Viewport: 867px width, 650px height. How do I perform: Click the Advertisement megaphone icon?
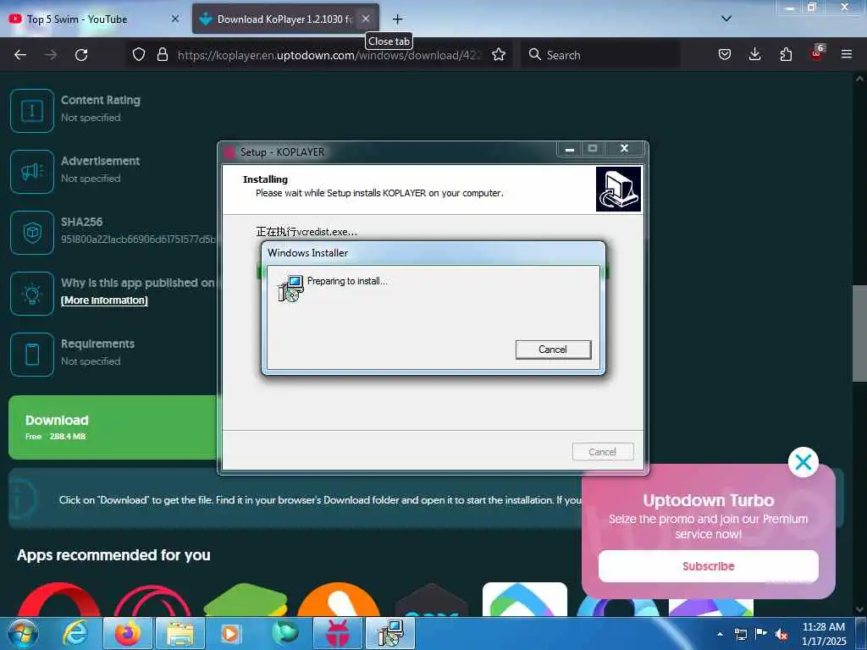[32, 172]
